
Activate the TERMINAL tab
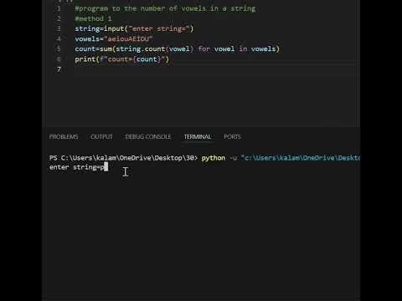click(x=198, y=137)
